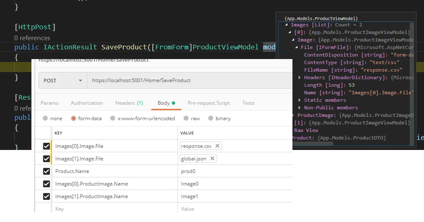The height and width of the screenshot is (222, 424).
Task: Expand the Static members node
Action: [300, 100]
